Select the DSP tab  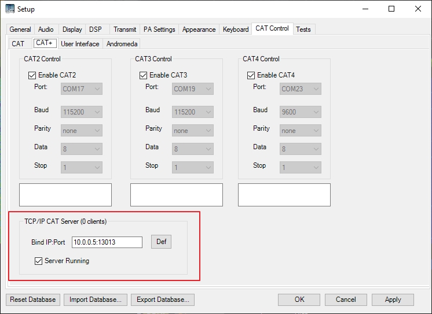[95, 29]
